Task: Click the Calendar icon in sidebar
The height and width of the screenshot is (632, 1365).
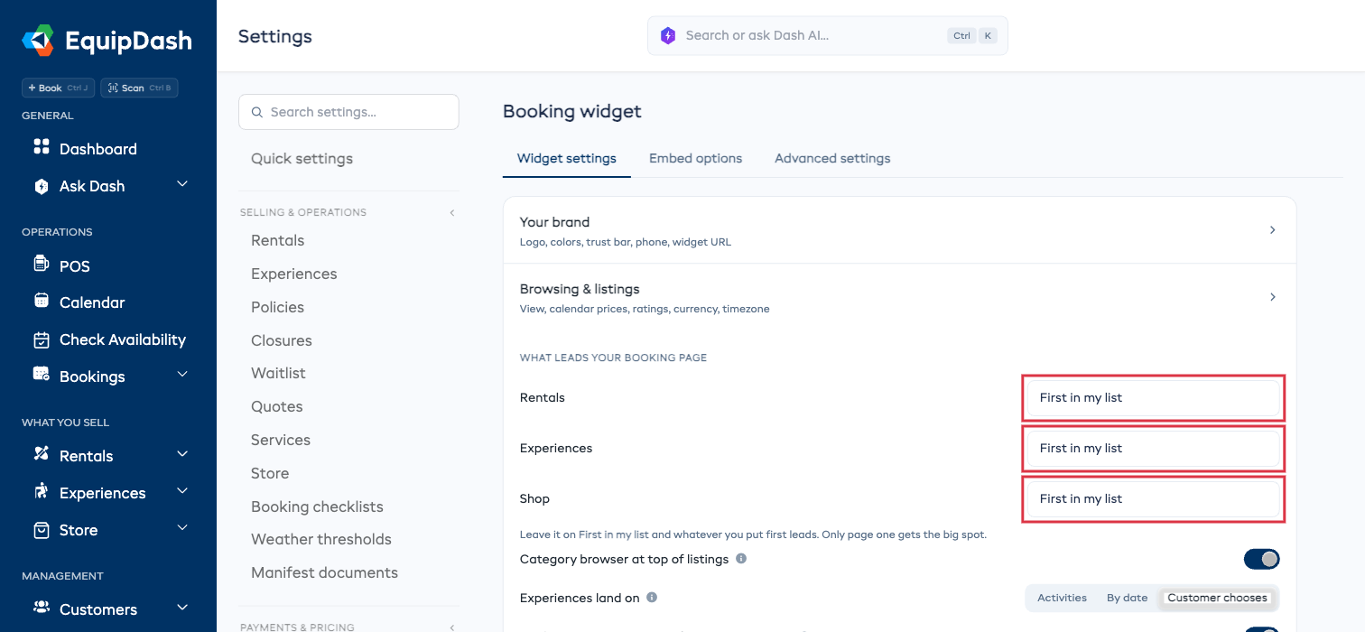Action: click(x=41, y=301)
